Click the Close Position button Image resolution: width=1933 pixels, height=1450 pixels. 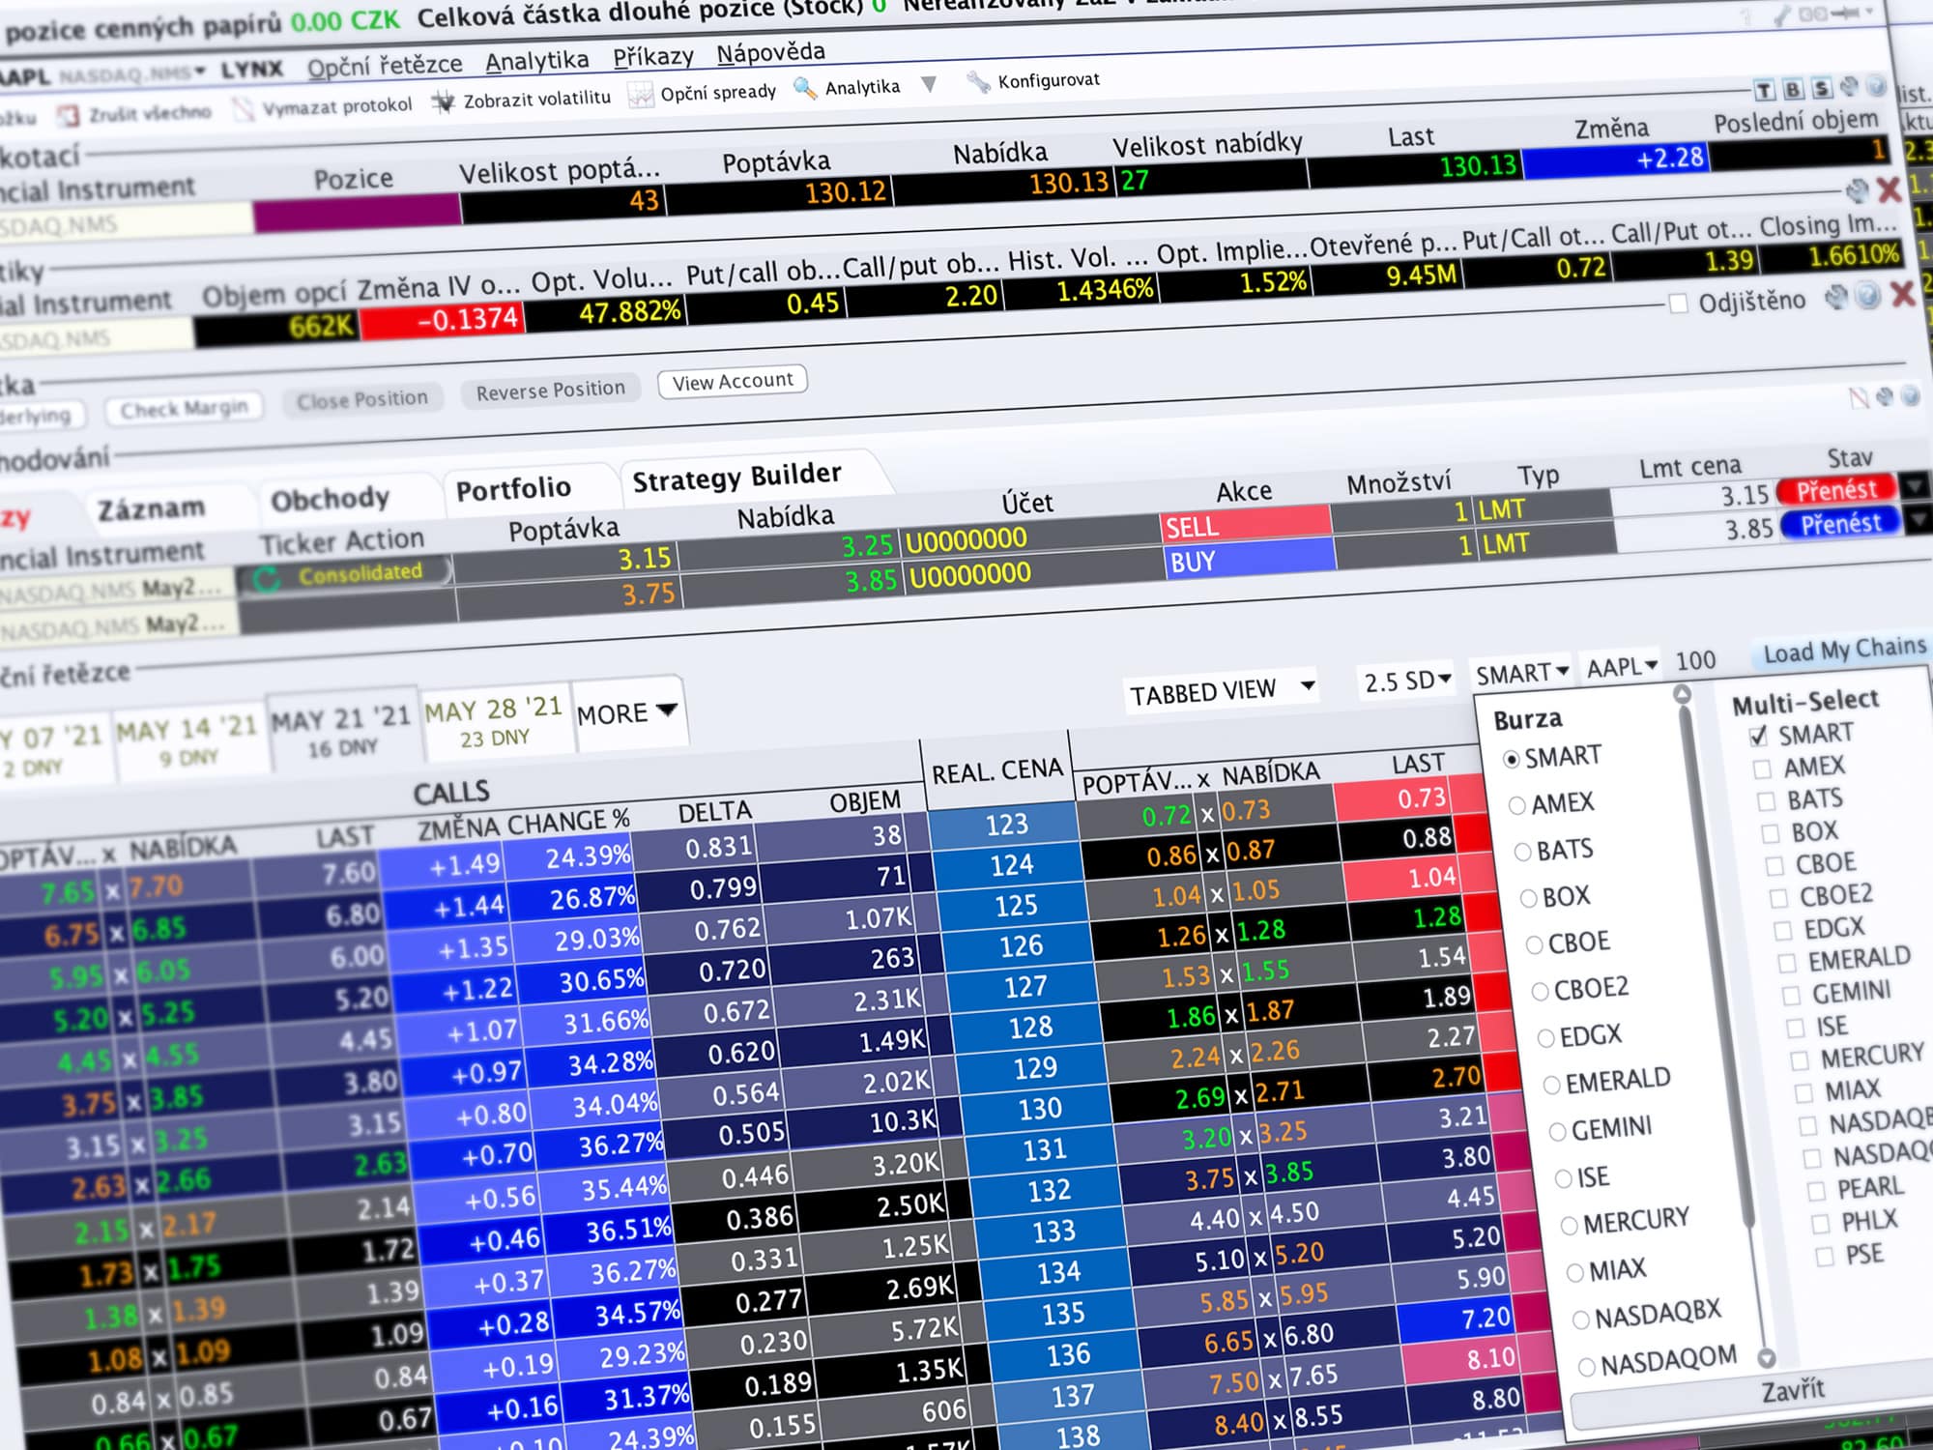(x=362, y=399)
